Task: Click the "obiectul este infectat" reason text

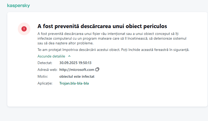Action: [x=77, y=76]
